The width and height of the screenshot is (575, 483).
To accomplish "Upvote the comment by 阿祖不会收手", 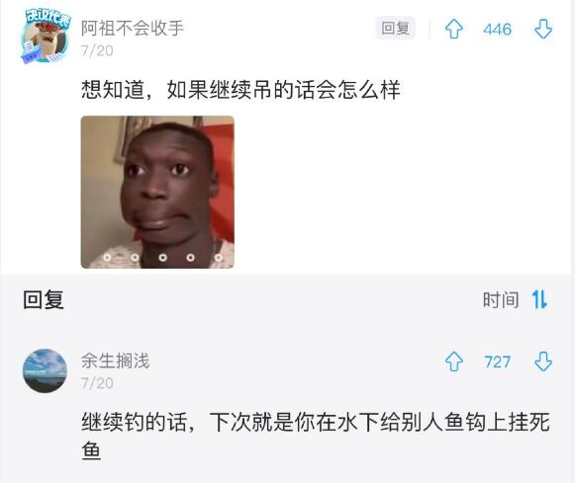I will (x=454, y=29).
